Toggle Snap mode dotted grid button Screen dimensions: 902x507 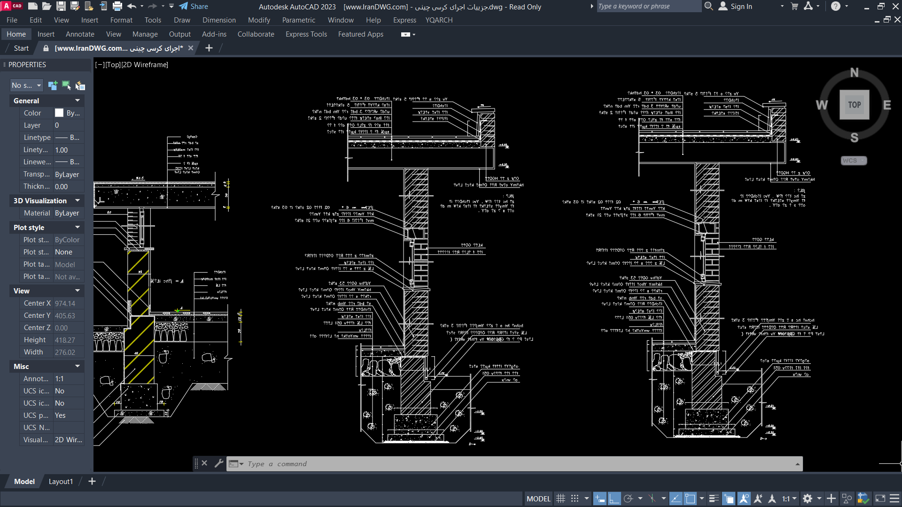click(575, 499)
